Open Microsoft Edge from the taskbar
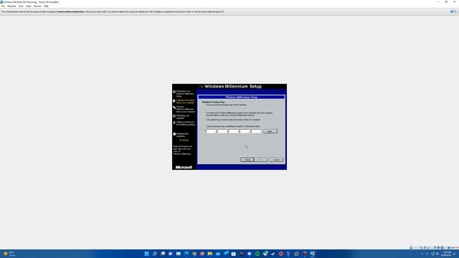Image resolution: width=459 pixels, height=258 pixels. coord(186,254)
